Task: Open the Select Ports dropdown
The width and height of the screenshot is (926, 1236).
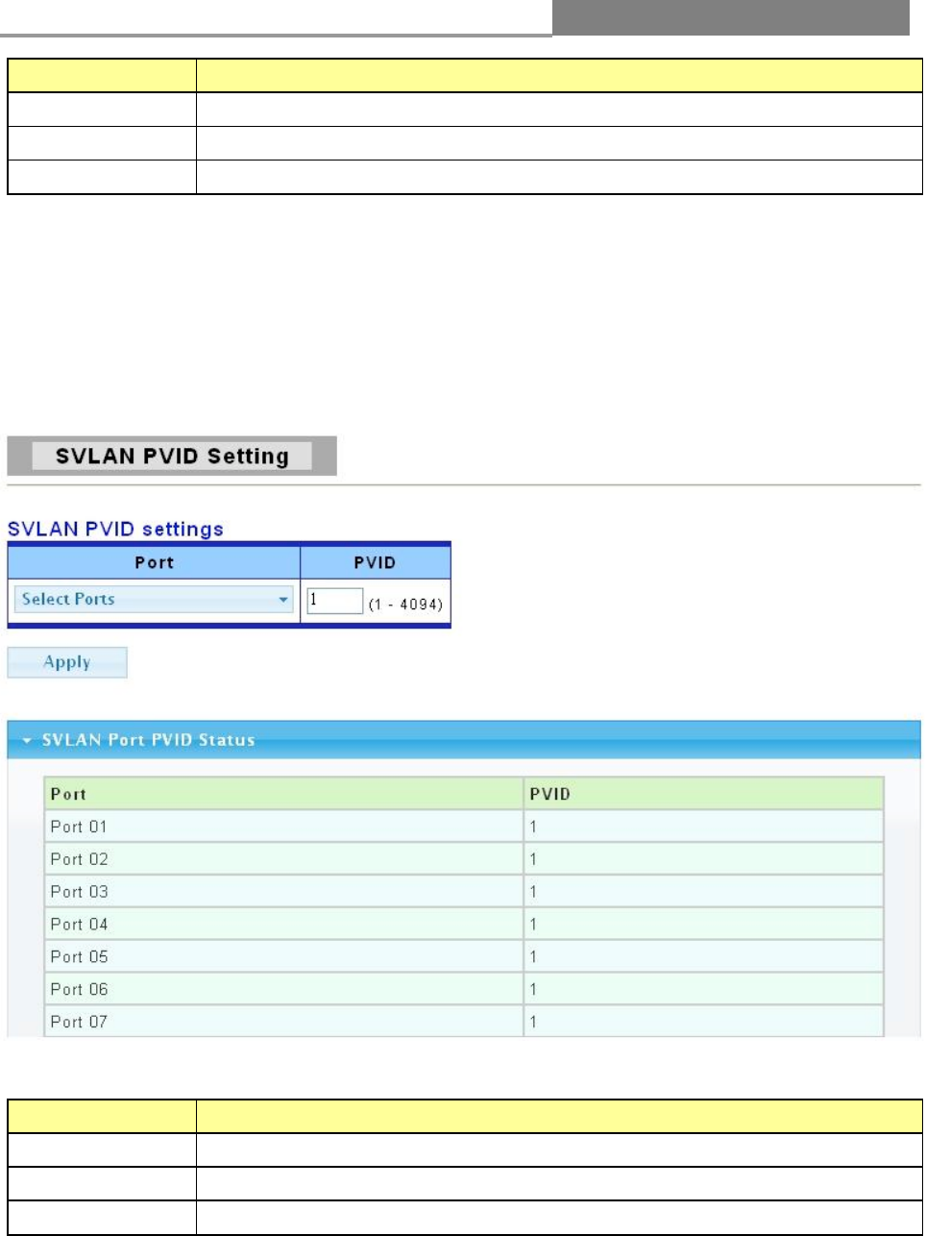Action: coord(154,599)
